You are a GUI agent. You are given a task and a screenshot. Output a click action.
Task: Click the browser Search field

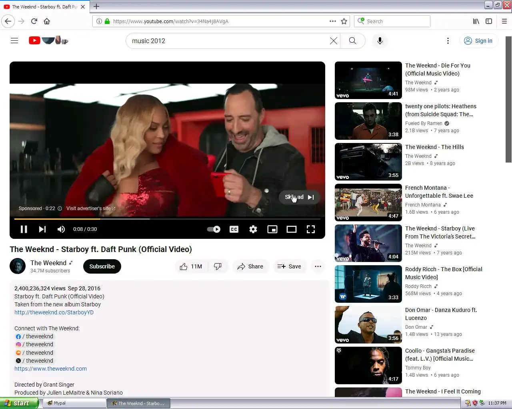tap(392, 21)
